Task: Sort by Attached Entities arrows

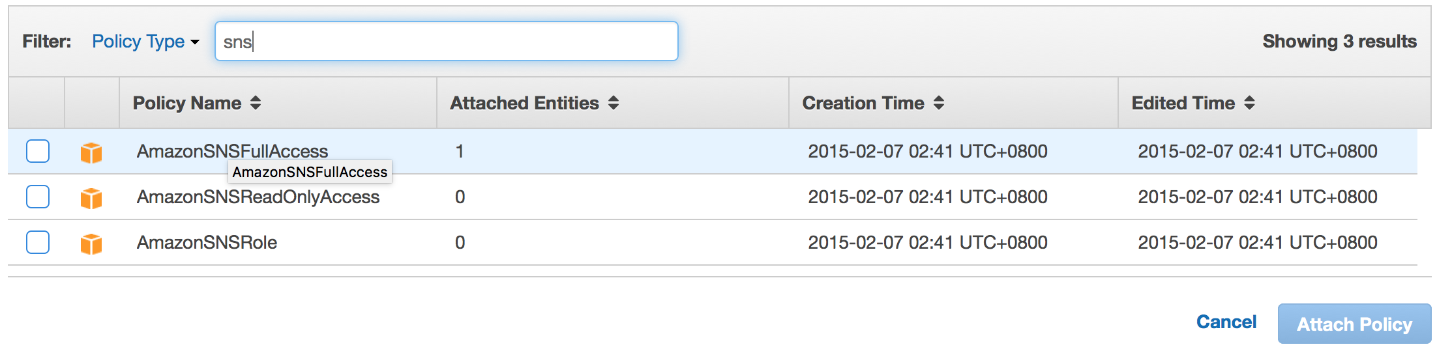Action: click(614, 103)
